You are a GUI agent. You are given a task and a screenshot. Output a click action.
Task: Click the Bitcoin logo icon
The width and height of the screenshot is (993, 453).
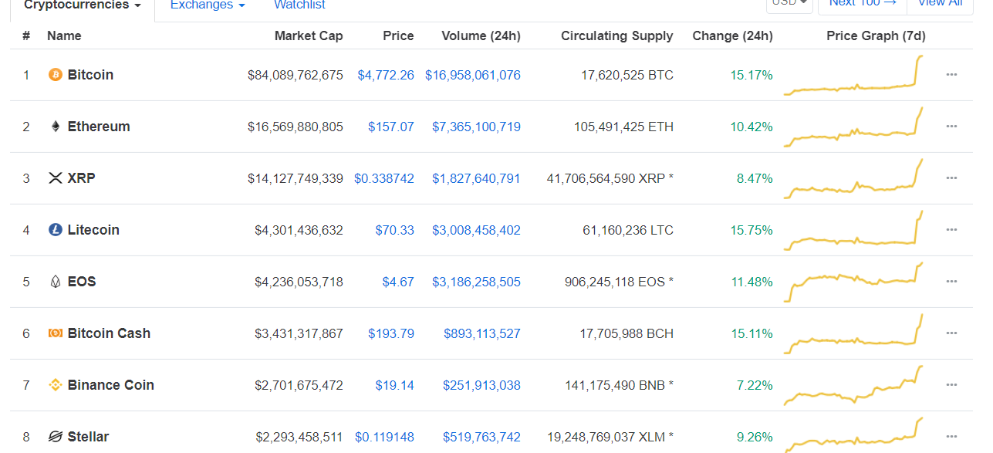[55, 75]
